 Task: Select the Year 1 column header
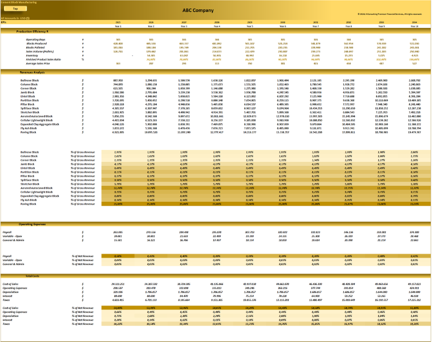(118, 26)
